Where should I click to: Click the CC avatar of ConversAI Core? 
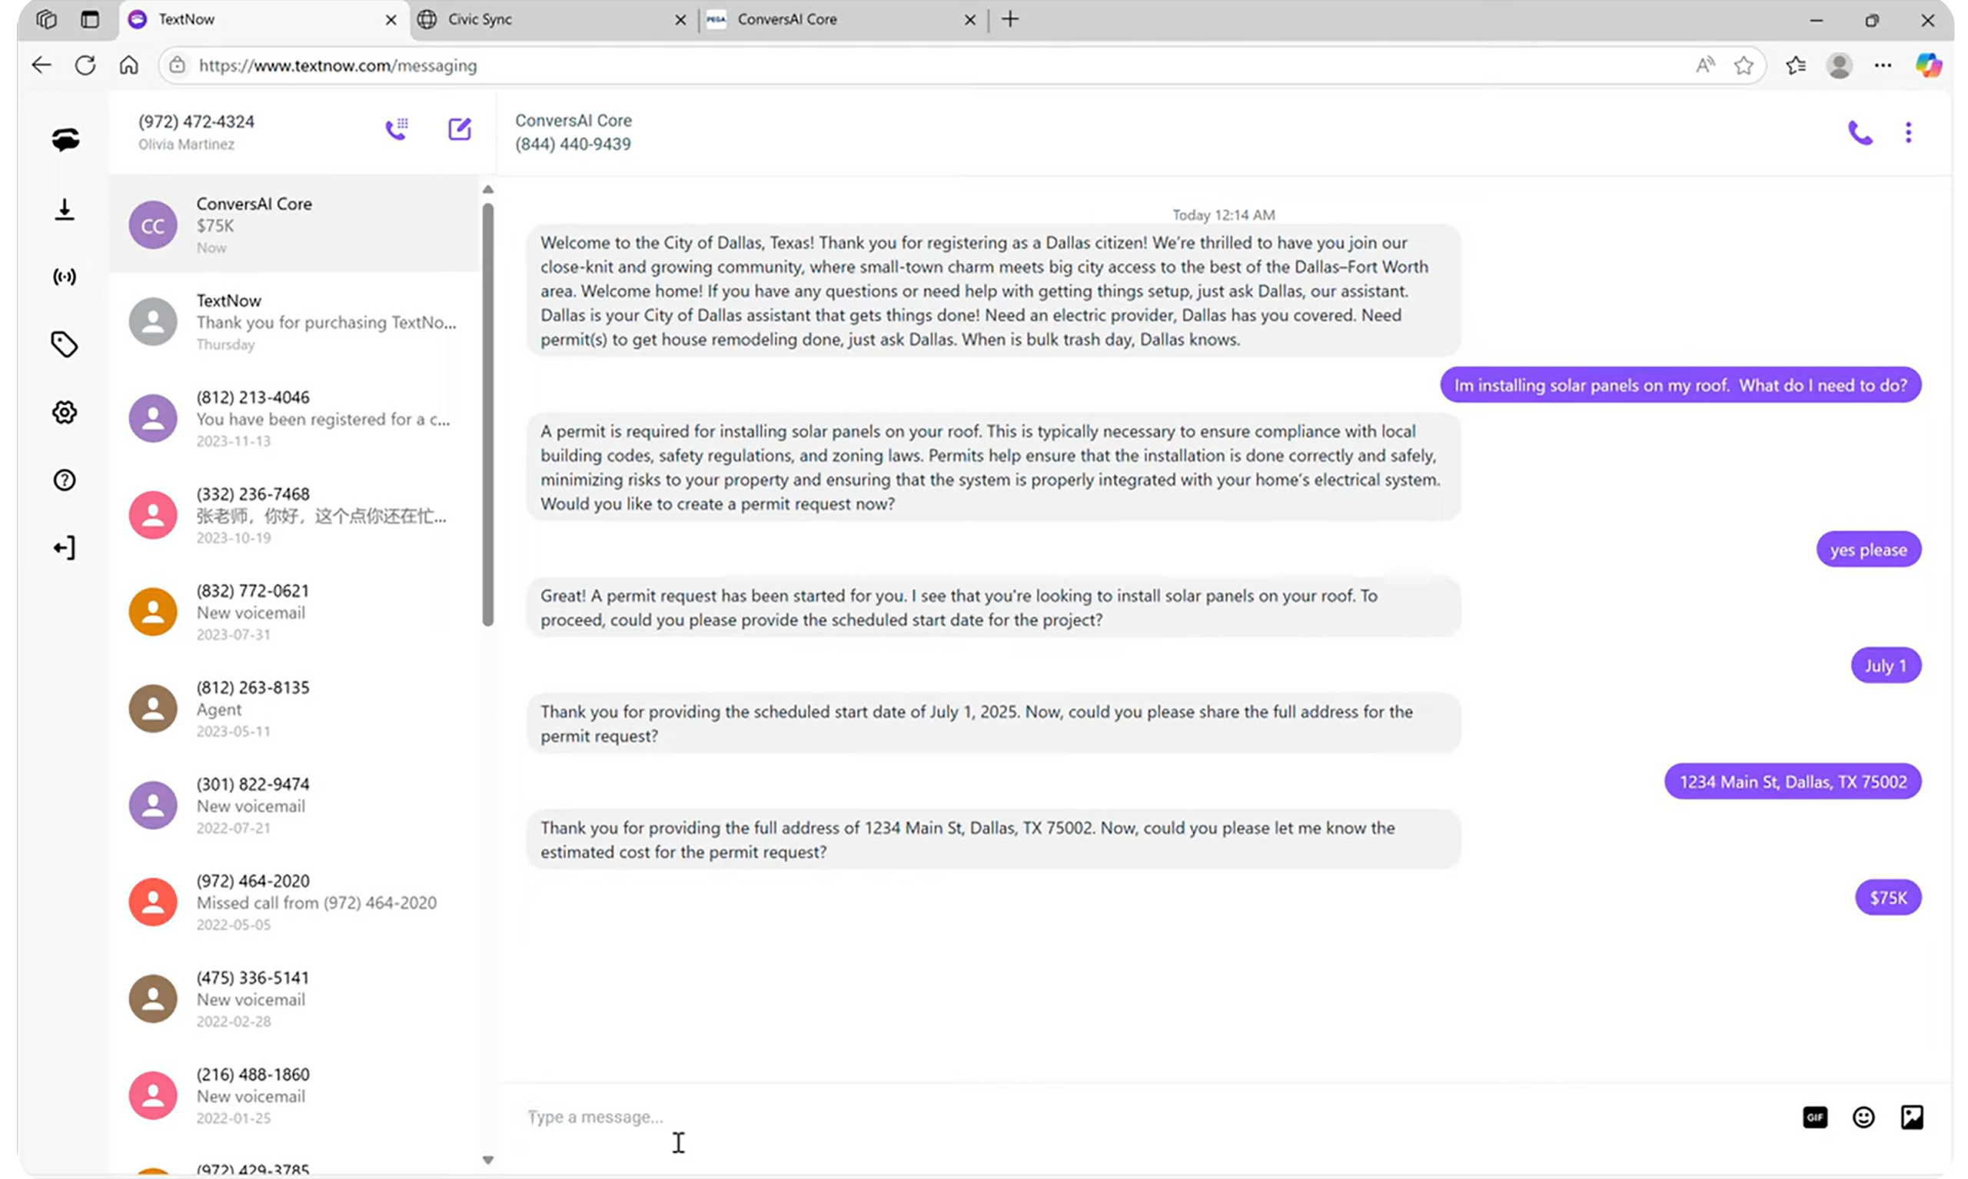pyautogui.click(x=152, y=226)
